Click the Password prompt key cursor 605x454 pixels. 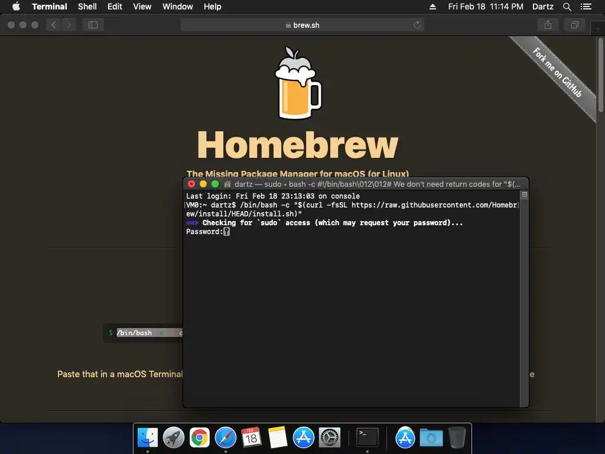click(226, 232)
